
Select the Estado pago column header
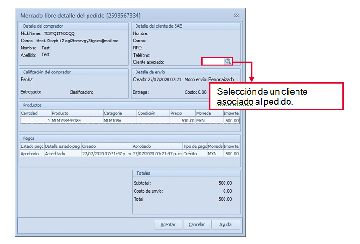point(32,146)
